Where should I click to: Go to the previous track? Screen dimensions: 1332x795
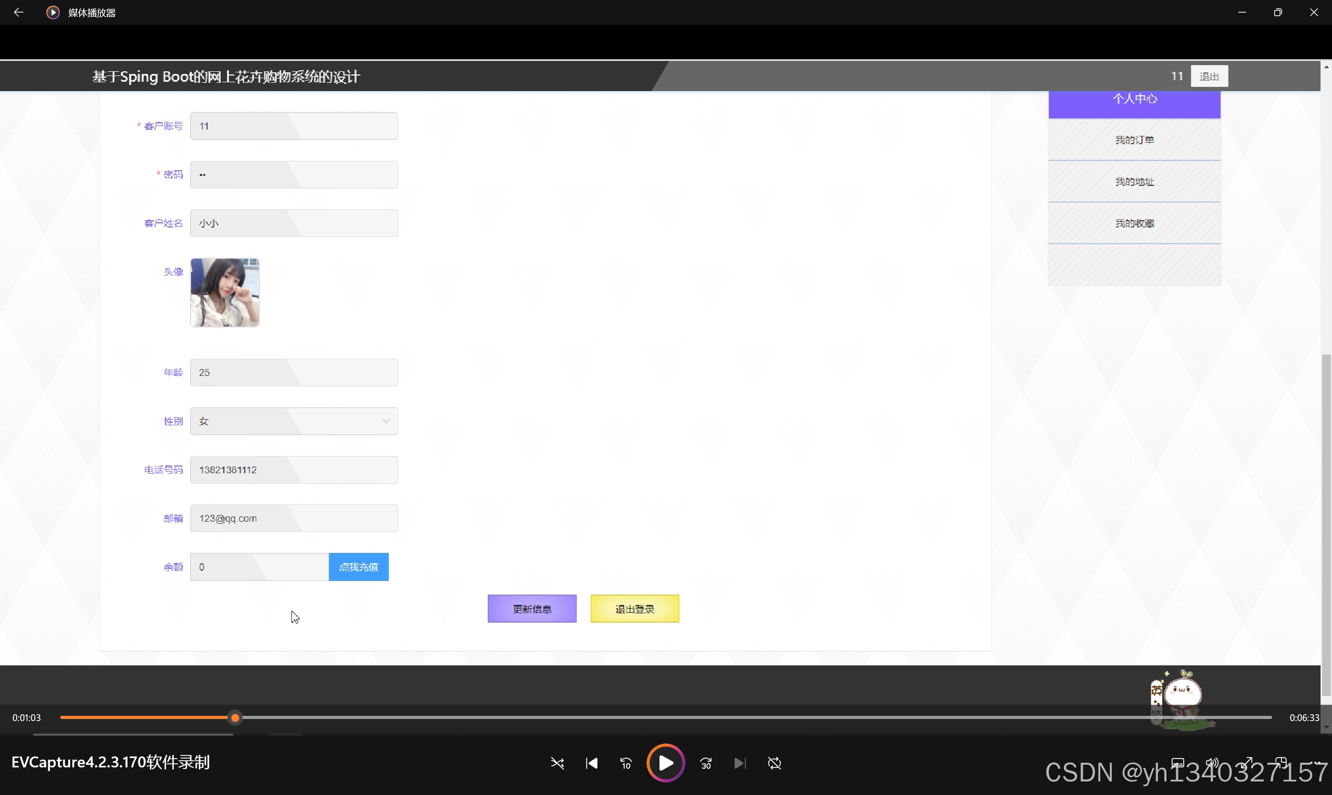[591, 763]
